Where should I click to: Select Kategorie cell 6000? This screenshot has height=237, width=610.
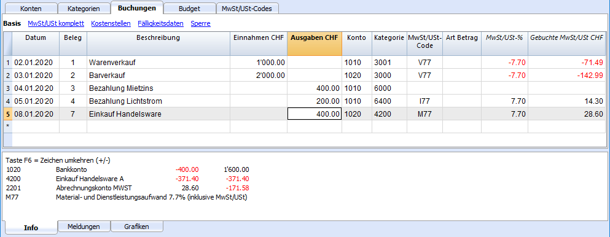[x=389, y=88]
